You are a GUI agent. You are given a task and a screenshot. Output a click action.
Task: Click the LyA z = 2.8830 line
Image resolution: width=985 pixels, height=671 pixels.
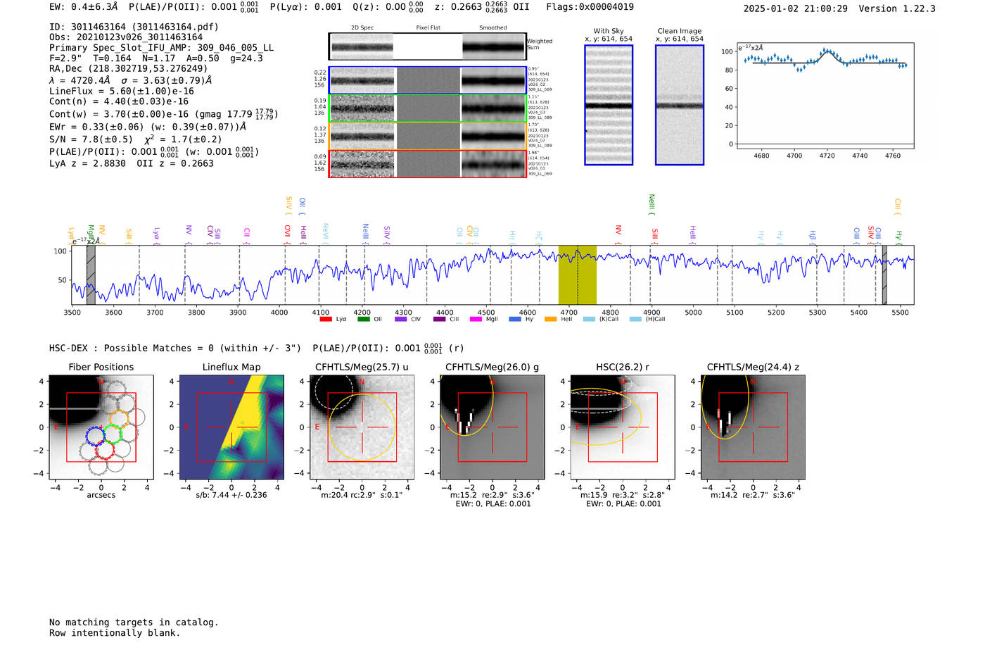[x=88, y=163]
